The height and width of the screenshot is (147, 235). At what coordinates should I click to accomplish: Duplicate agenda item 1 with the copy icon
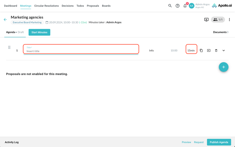201,50
